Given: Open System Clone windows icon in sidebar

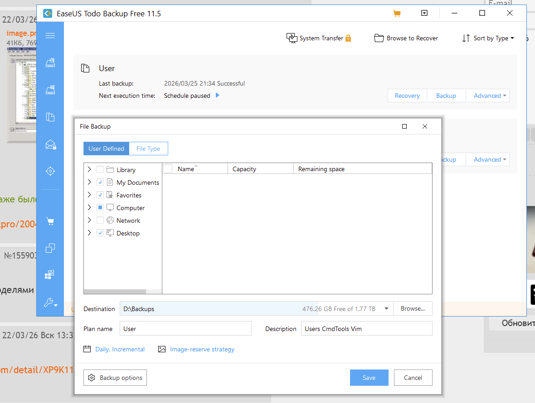Looking at the screenshot, I should click(x=50, y=274).
